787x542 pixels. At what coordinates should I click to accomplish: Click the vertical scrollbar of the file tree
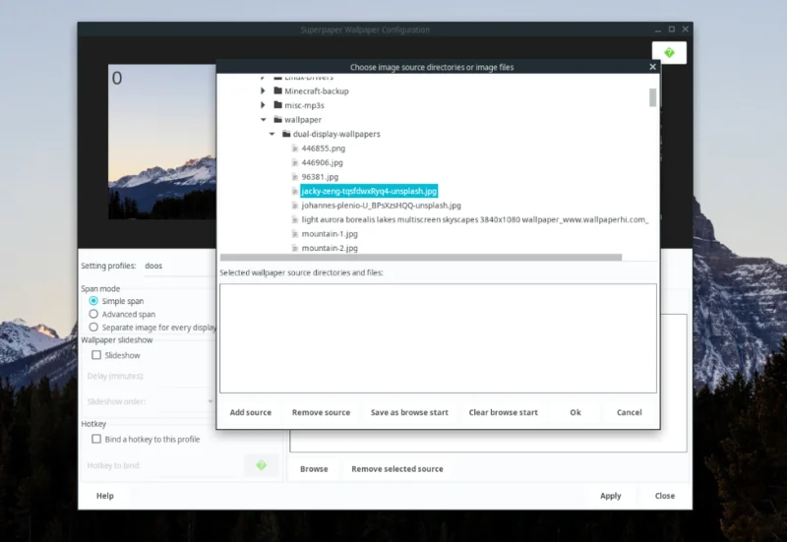652,97
